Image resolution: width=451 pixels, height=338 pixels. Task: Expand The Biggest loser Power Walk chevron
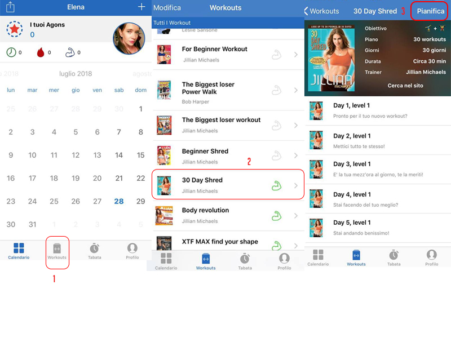[295, 90]
